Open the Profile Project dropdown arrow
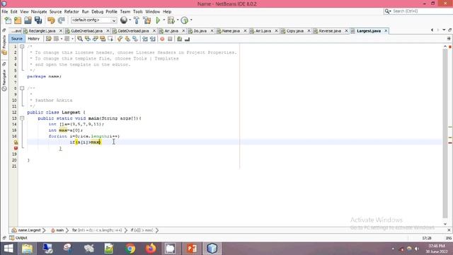Viewport: 453px width, 255px height. click(191, 20)
